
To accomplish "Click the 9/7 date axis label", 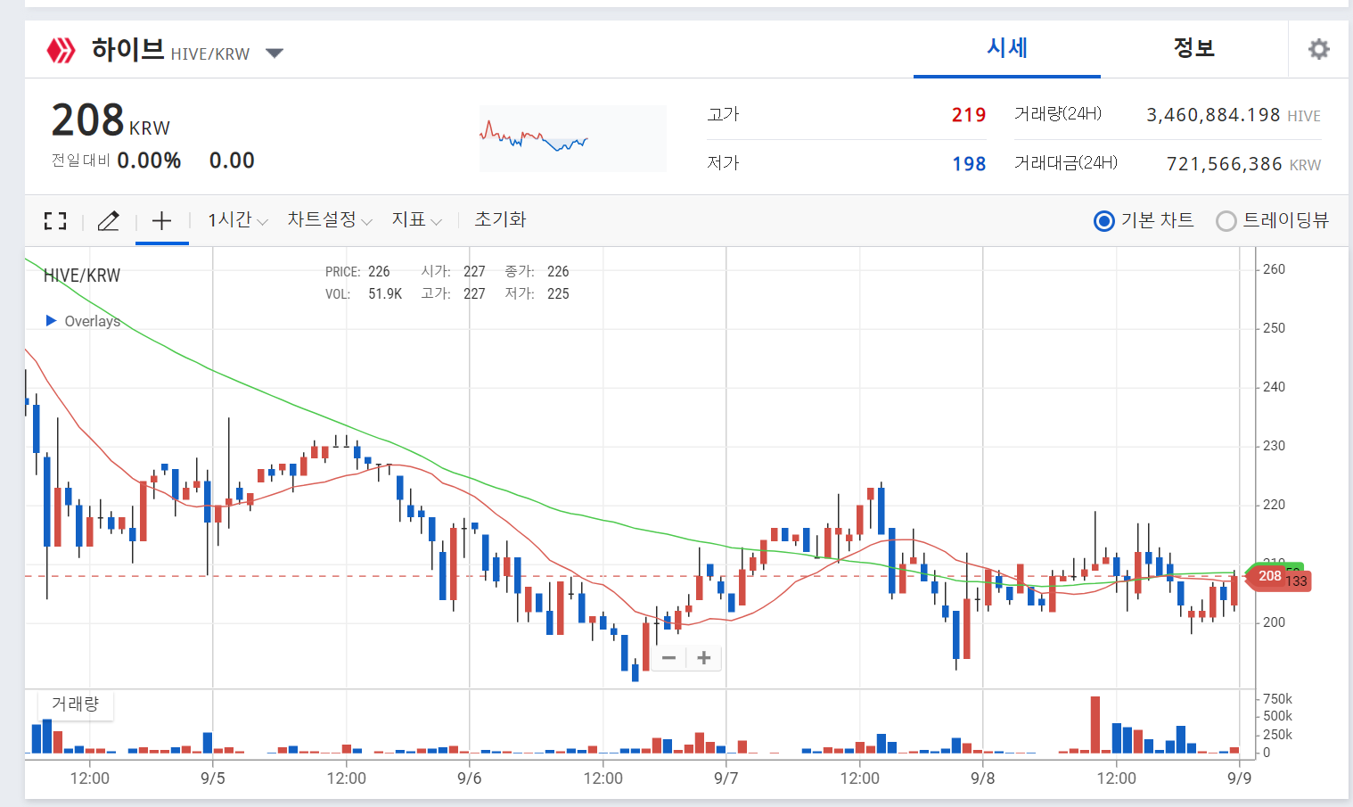I will (726, 778).
